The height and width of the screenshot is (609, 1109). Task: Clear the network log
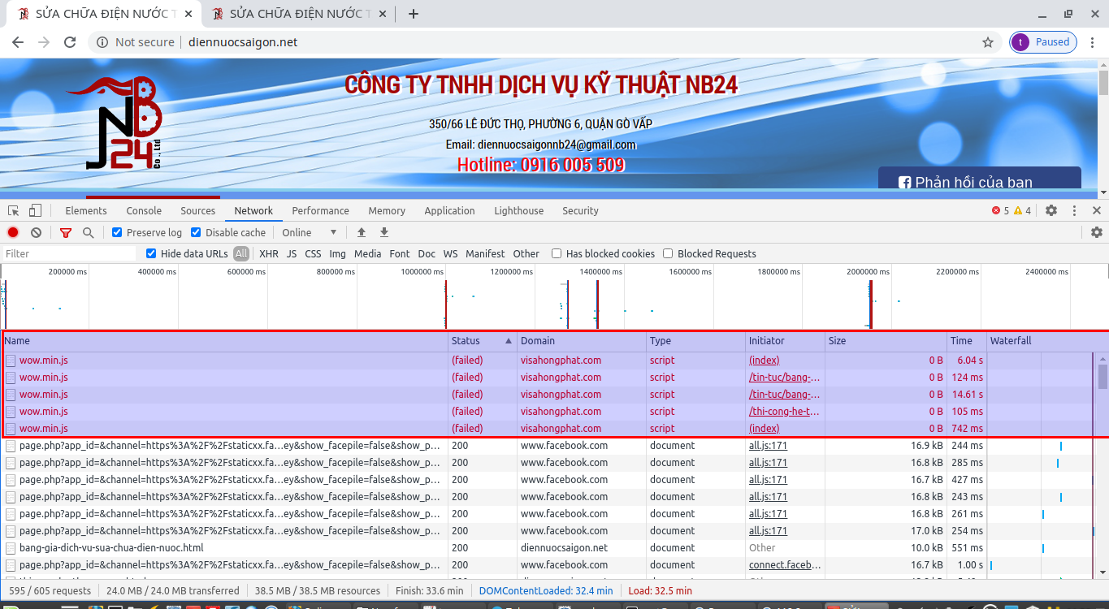coord(36,232)
